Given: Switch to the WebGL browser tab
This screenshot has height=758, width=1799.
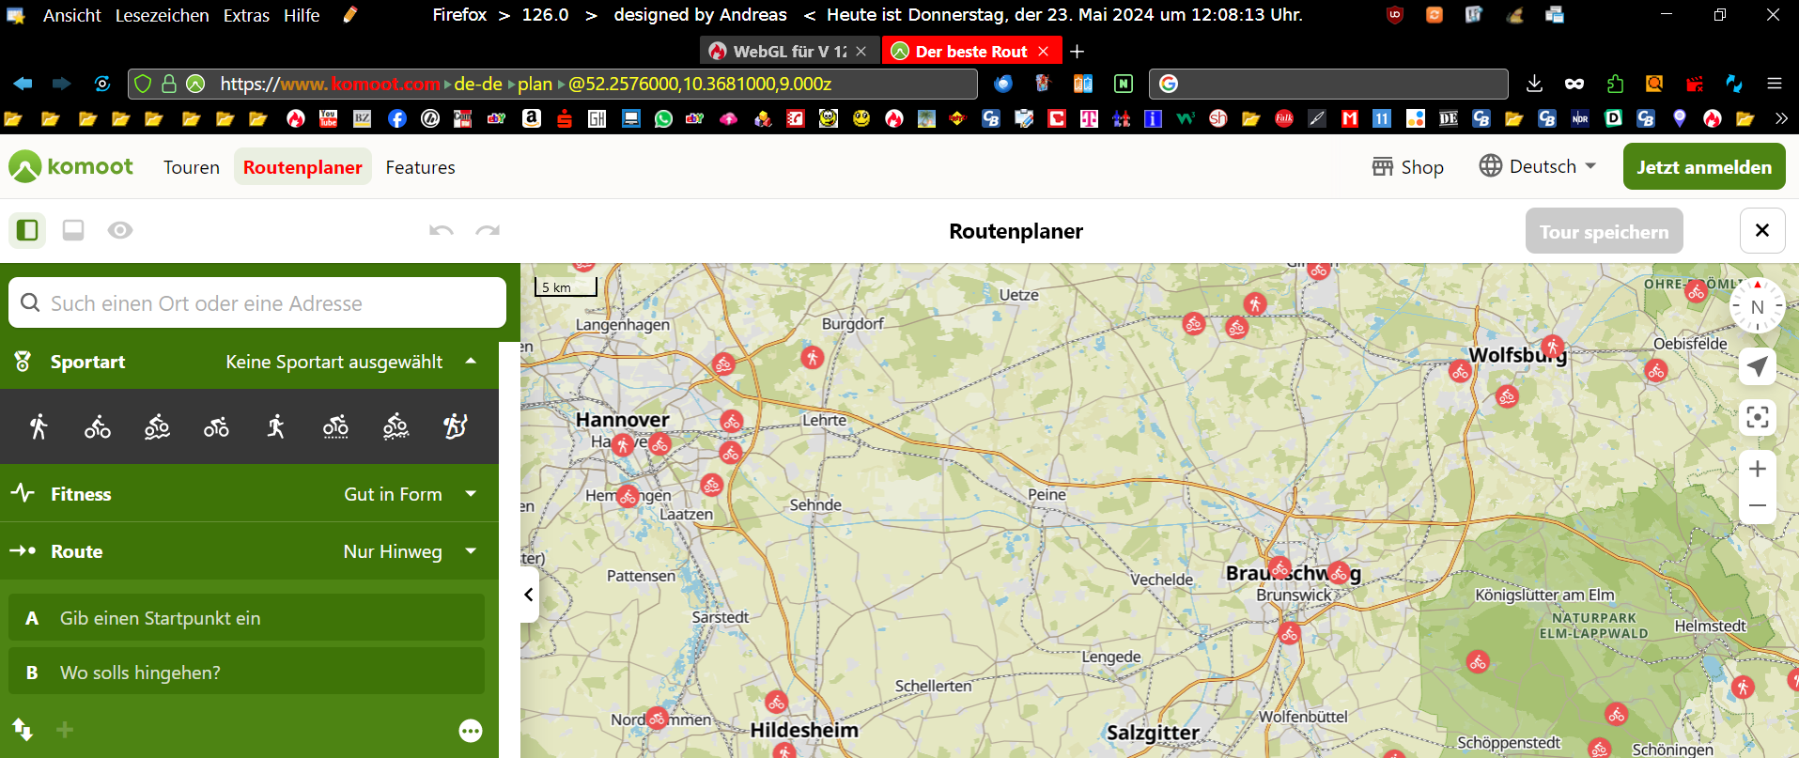Looking at the screenshot, I should tap(780, 52).
